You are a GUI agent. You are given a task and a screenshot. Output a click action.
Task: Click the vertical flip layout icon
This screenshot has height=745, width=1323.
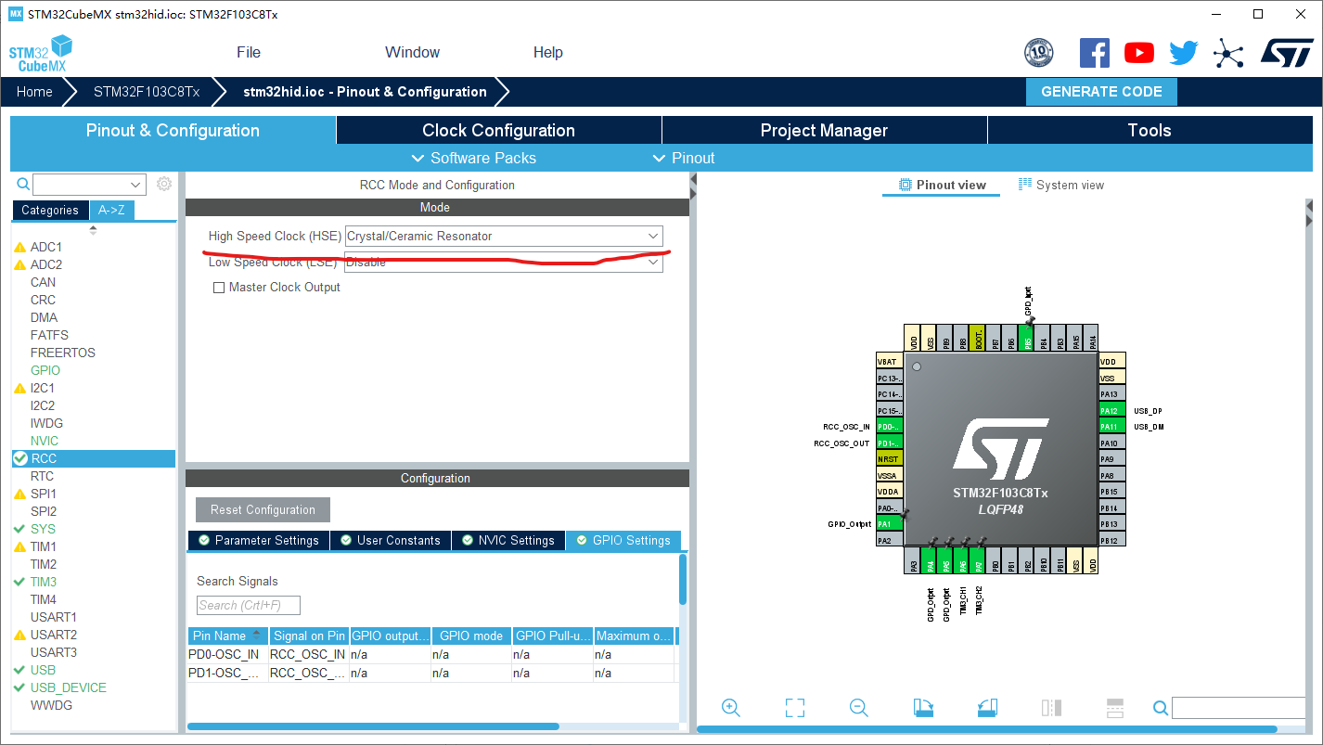click(x=1051, y=708)
